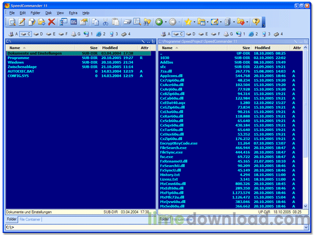This screenshot has width=314, height=235.
Task: Open the Extra menu
Action: [x=73, y=13]
